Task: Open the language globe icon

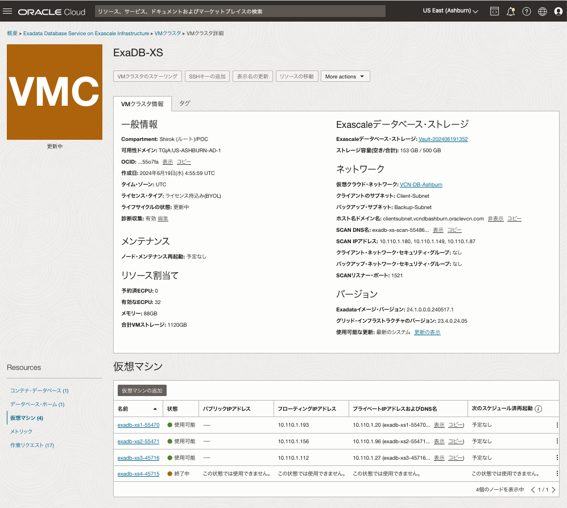Action: point(542,11)
